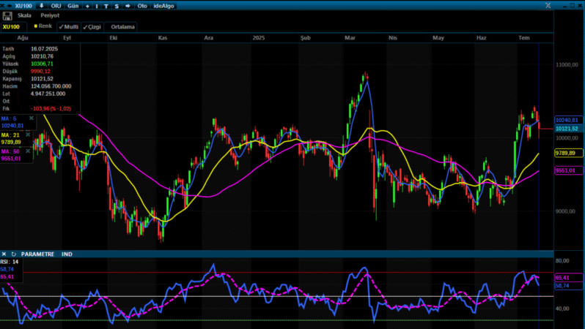This screenshot has height=329, width=585.
Task: Refresh the RSI indicator panel
Action: [x=13, y=254]
